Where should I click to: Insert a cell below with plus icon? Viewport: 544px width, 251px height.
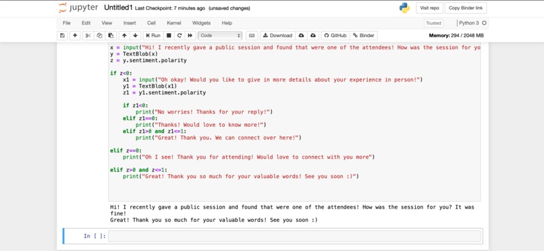point(75,35)
